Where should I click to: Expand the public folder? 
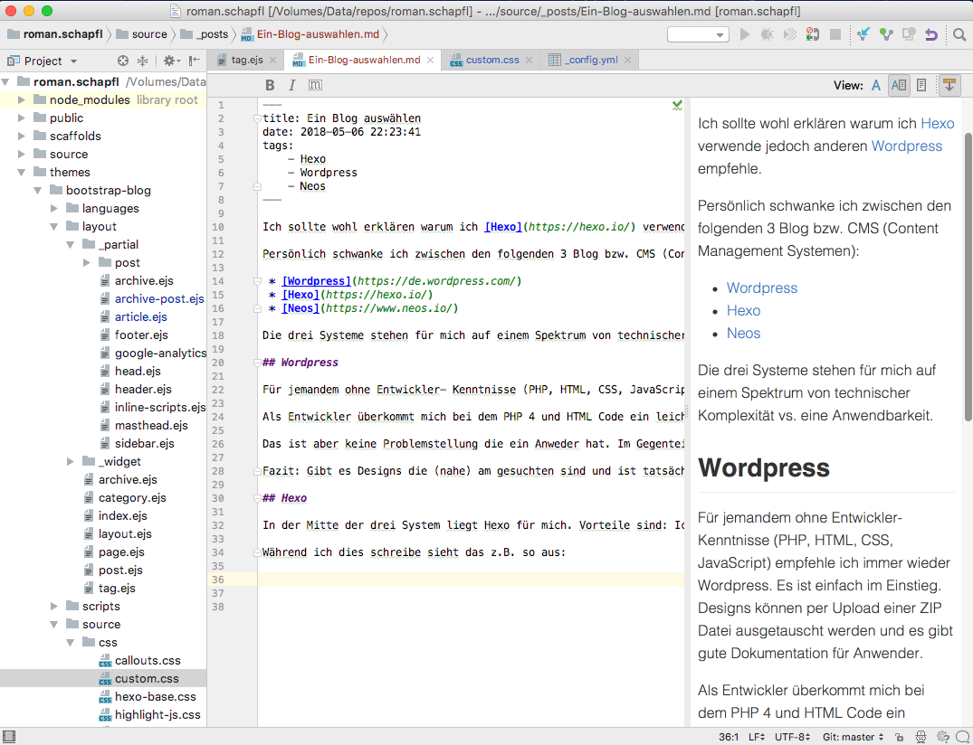click(22, 118)
